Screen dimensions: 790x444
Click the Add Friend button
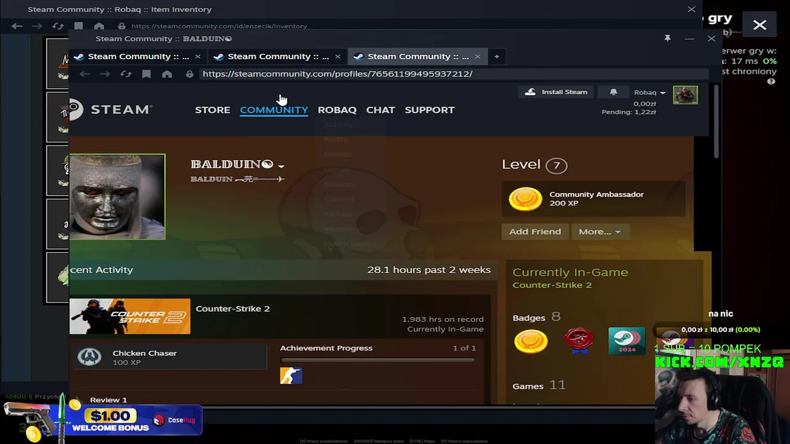pyautogui.click(x=535, y=232)
